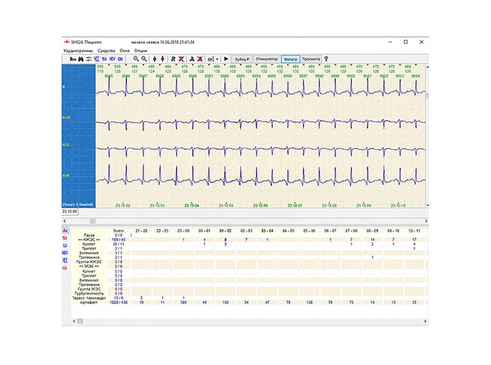The width and height of the screenshot is (491, 365).
Task: Select the red St sidebar icon
Action: pos(65,238)
